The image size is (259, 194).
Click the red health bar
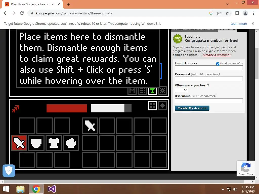pyautogui.click(x=67, y=108)
